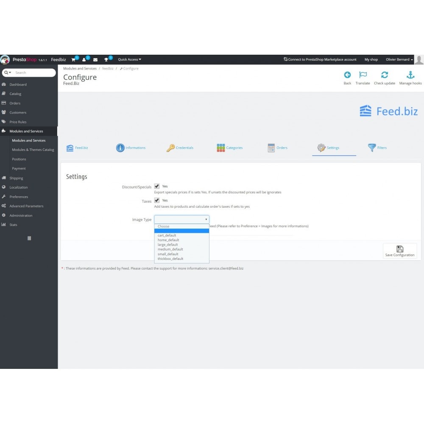
Task: Click the Categories colored grid icon
Action: tap(220, 148)
